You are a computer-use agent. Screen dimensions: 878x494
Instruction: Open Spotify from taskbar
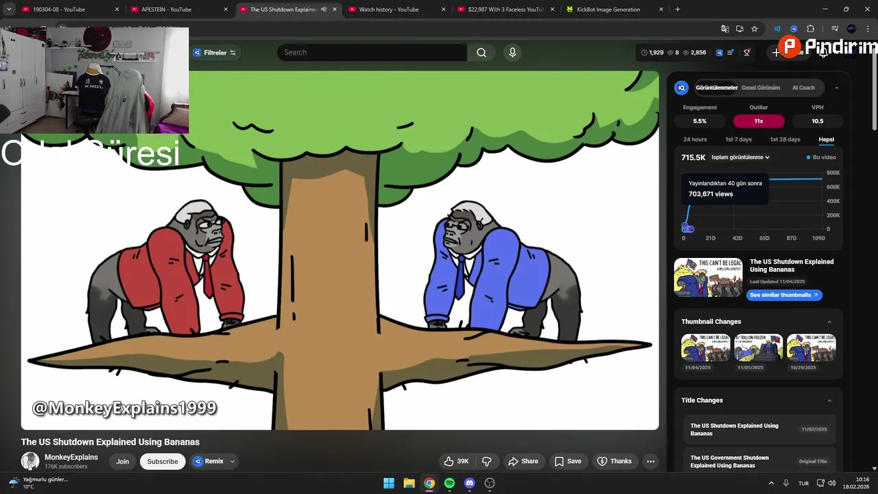449,483
